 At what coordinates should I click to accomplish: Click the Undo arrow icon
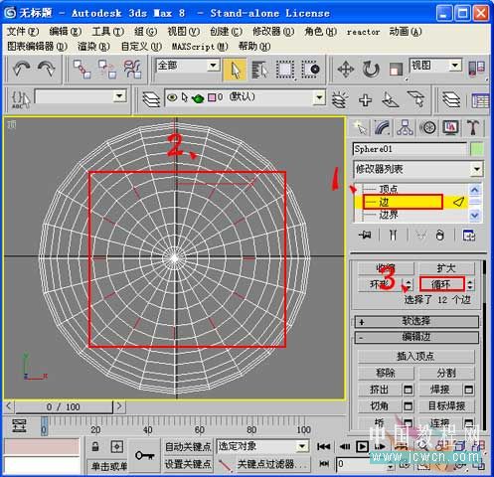coord(21,69)
